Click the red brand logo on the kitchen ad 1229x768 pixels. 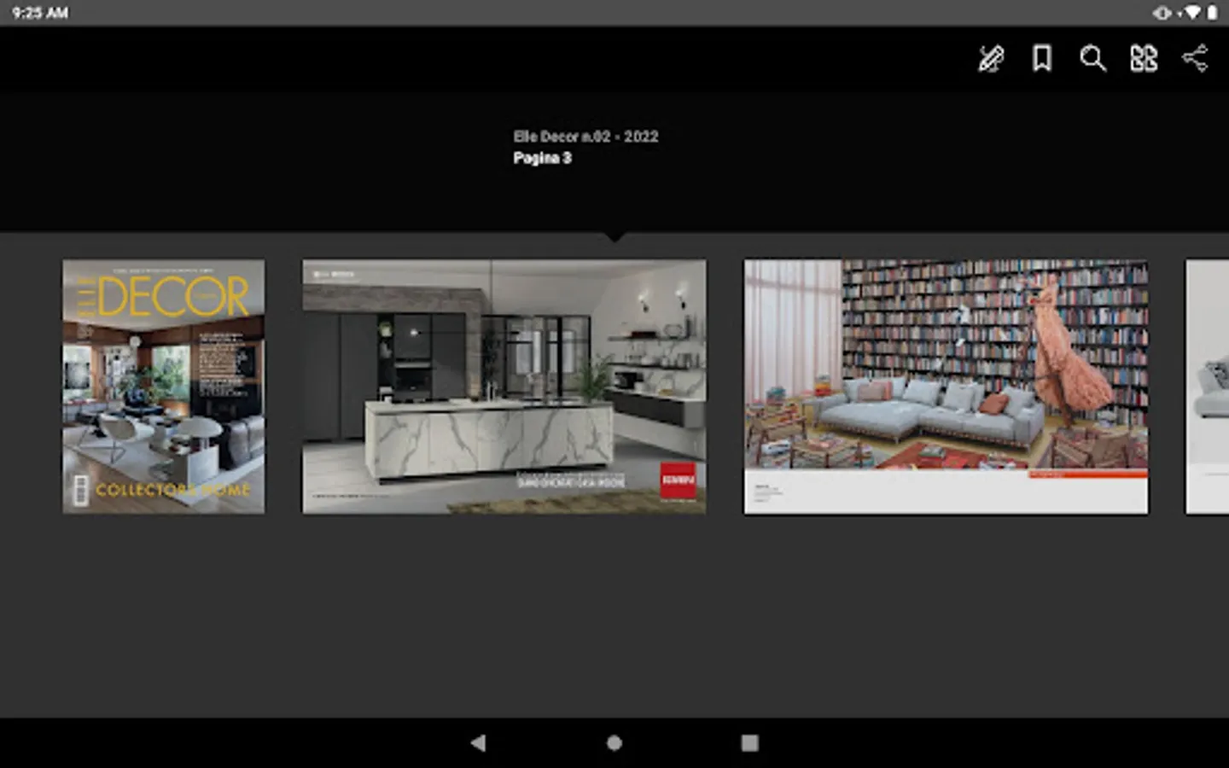coord(679,480)
